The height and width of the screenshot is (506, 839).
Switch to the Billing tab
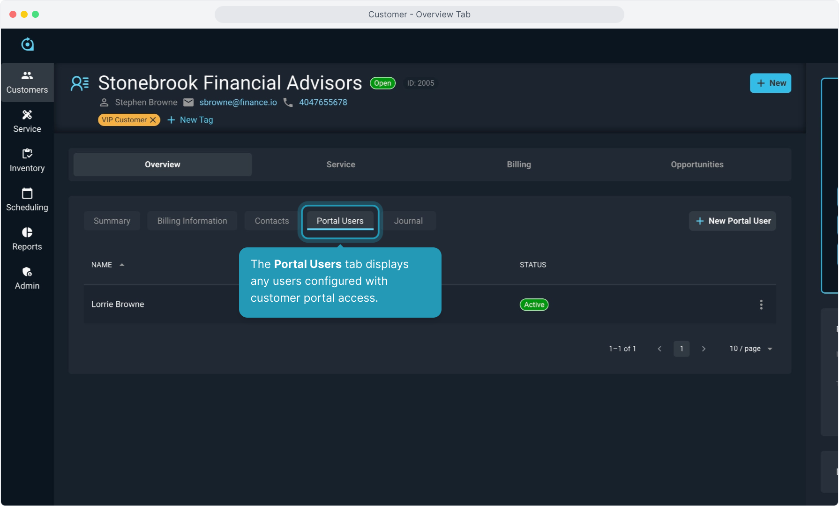(x=519, y=164)
